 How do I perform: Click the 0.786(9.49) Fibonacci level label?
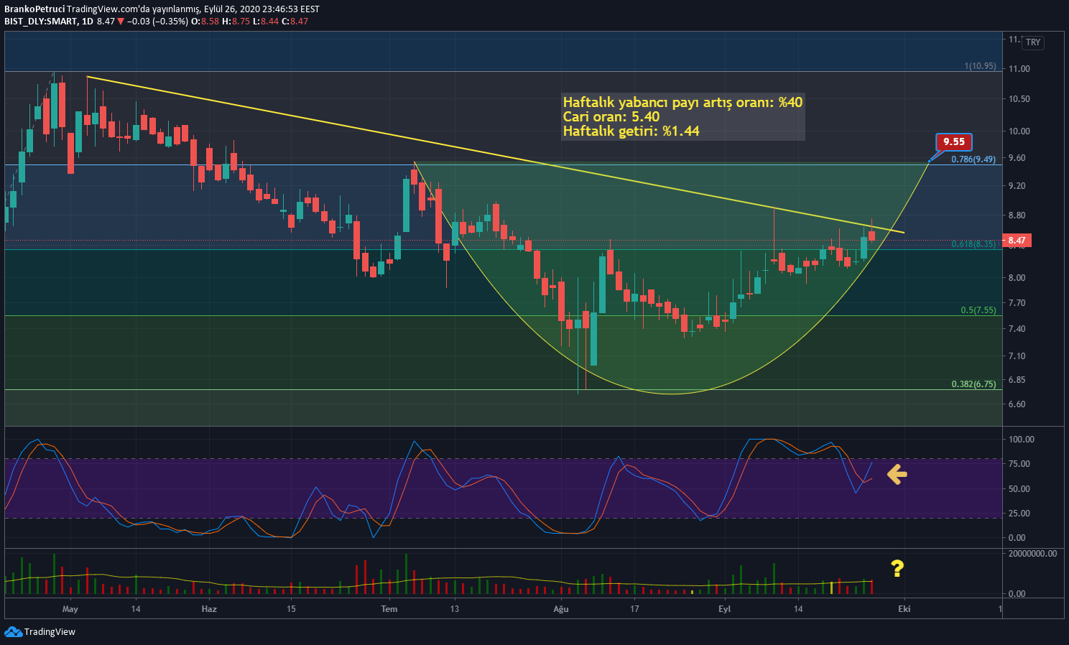973,159
